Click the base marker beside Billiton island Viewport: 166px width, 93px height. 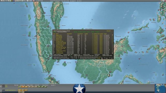tap(65, 62)
